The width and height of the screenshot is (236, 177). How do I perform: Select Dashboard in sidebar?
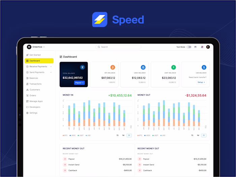pos(39,61)
